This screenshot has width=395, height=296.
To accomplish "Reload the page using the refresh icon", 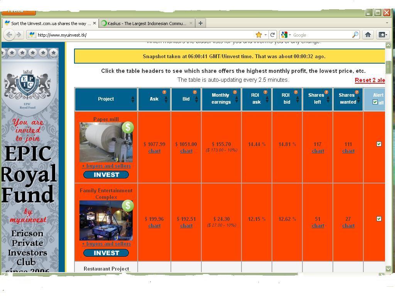I will (272, 35).
